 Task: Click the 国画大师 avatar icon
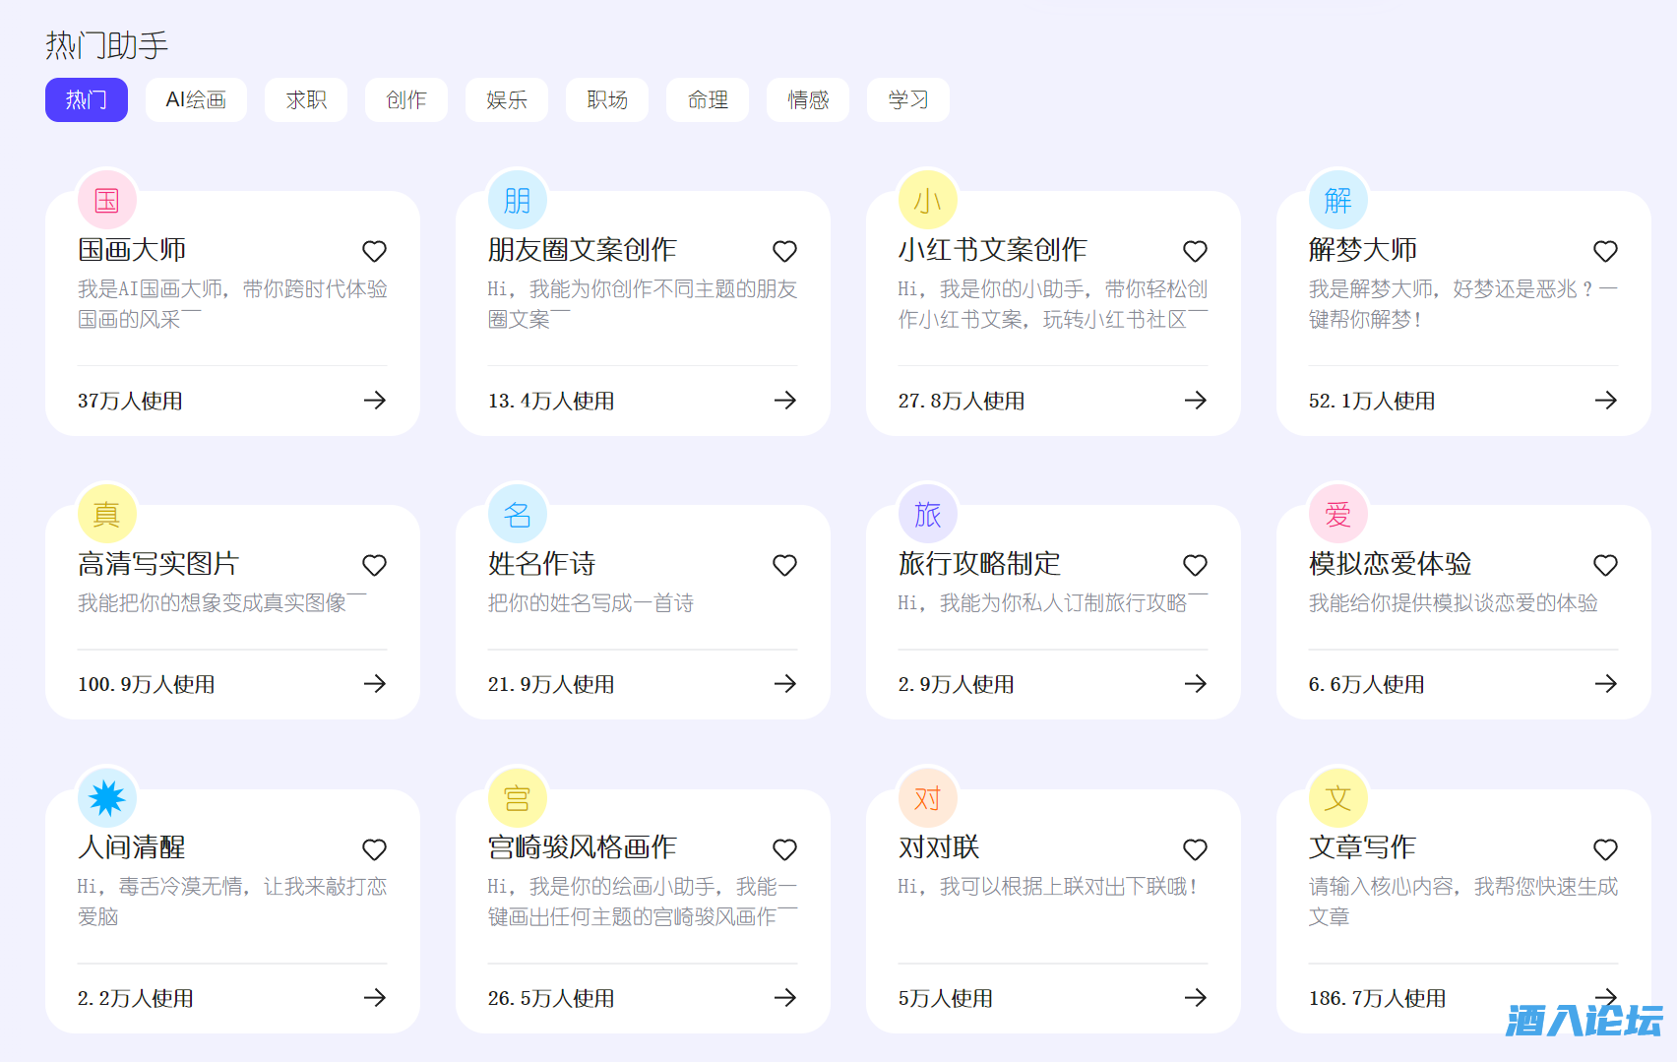point(106,200)
